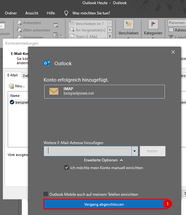Image resolution: width=186 pixels, height=215 pixels.
Task: Click the Outlook logo icon in the dialog
Action: 47,63
